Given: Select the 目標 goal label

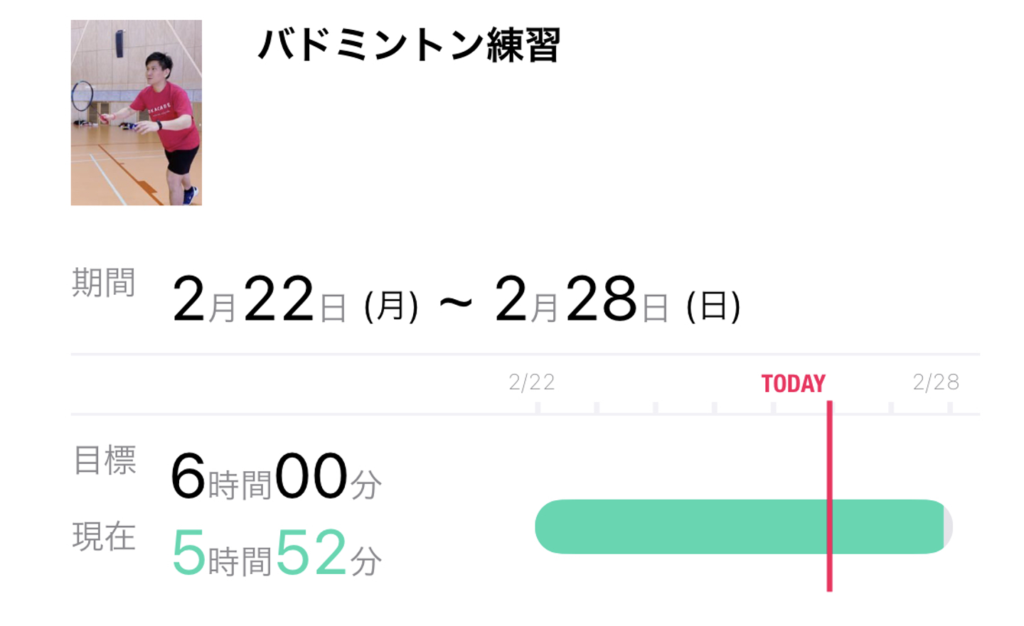Looking at the screenshot, I should tap(105, 460).
